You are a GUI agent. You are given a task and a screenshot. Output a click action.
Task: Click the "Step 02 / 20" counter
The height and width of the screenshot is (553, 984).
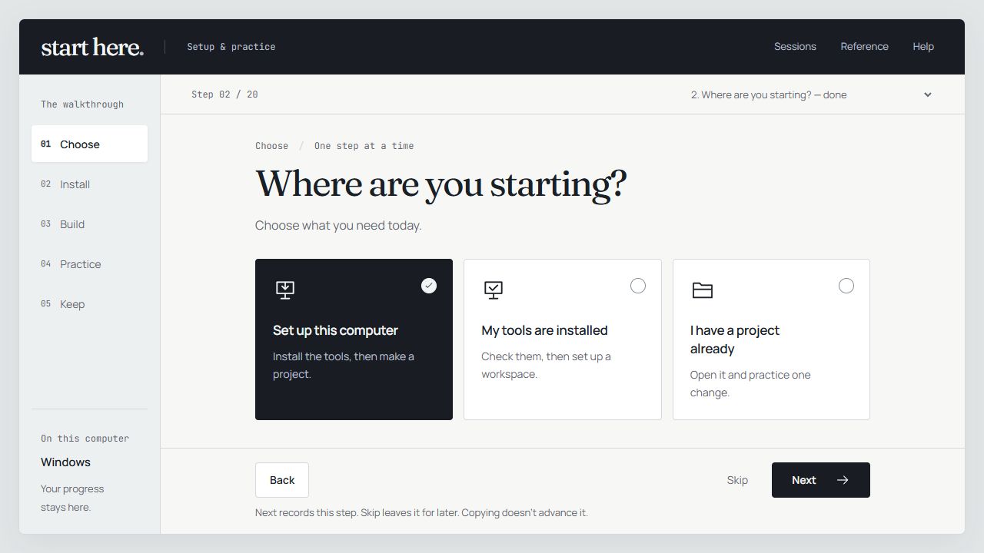click(x=224, y=94)
